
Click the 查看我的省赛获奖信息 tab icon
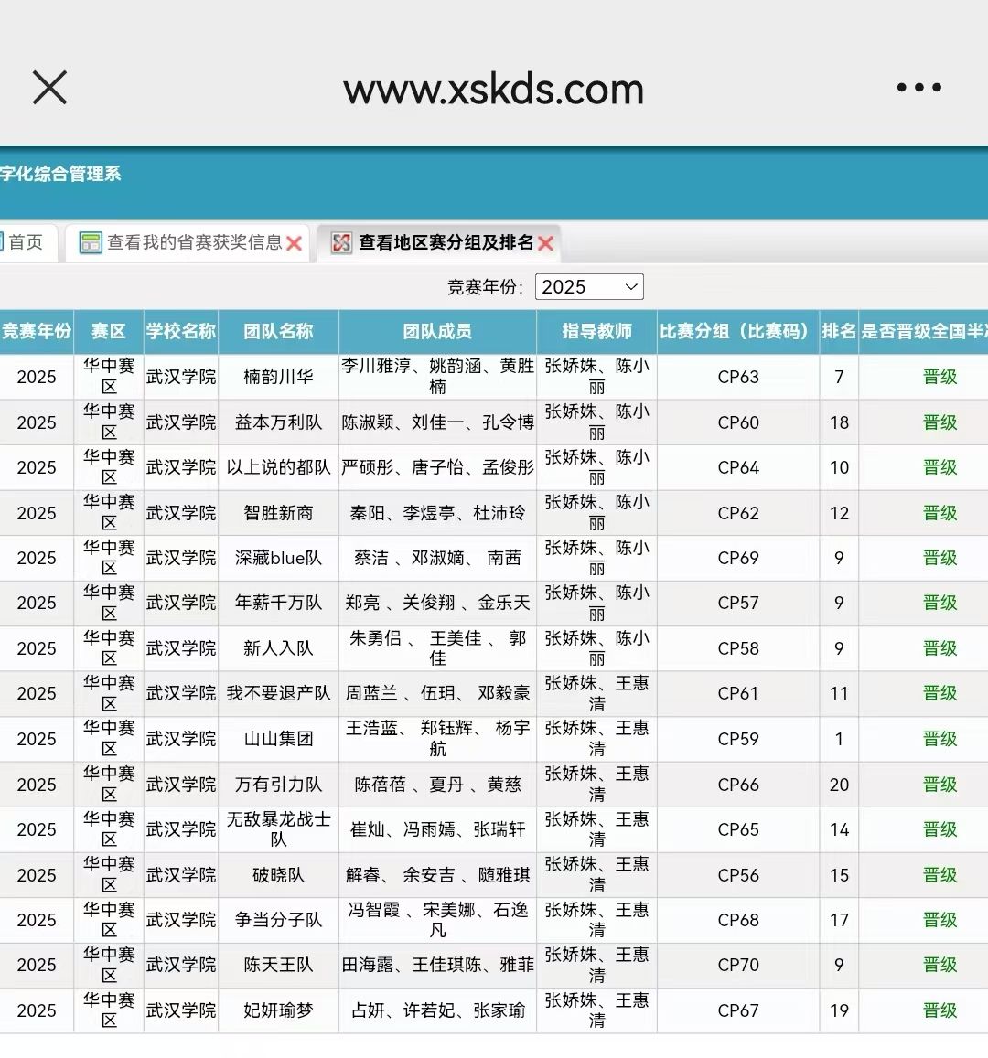91,242
